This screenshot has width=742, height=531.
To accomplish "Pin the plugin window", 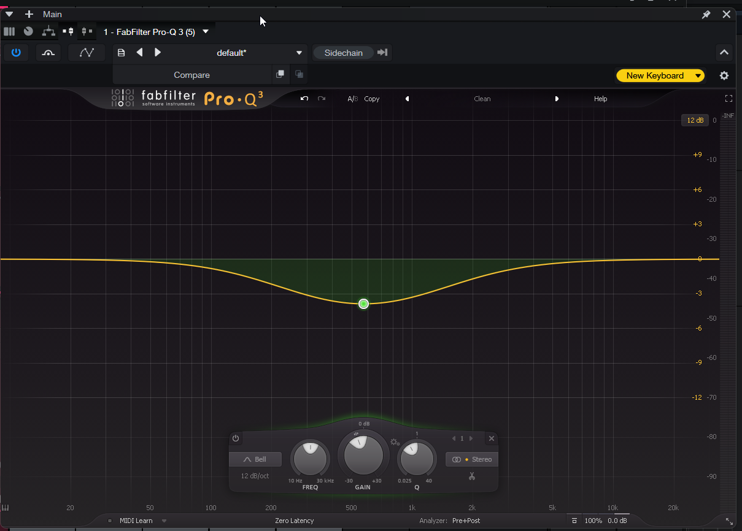I will point(706,14).
